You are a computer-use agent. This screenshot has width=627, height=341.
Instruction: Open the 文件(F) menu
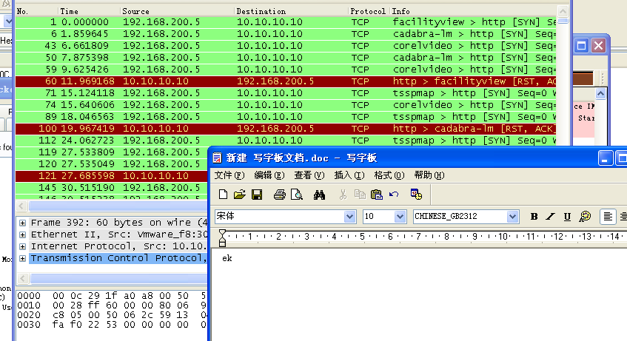229,175
